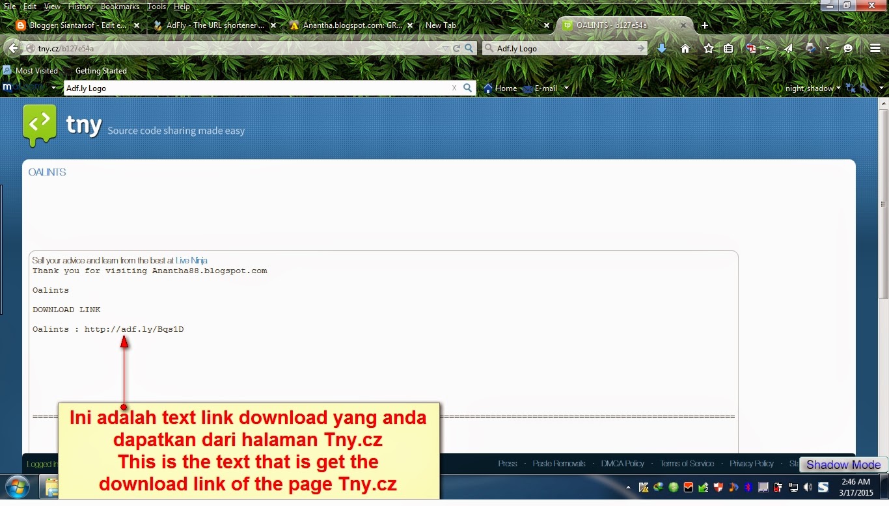Open the Tools menu
The height and width of the screenshot is (506, 889).
pos(157,7)
